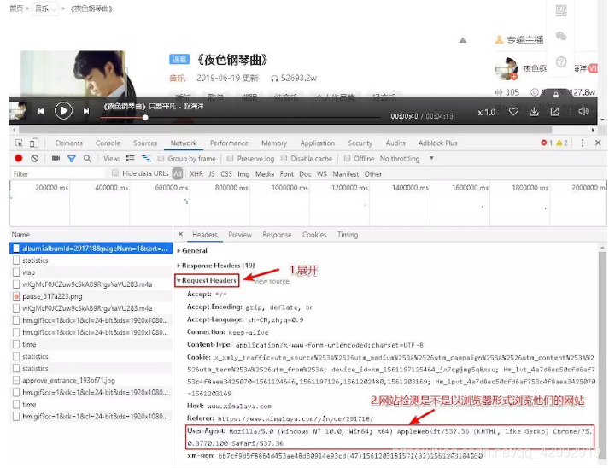Open the 音乐 breadcrumb dropdown

[45, 9]
